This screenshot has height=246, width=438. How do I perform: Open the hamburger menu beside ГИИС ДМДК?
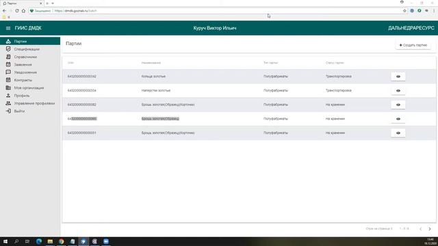(8, 28)
